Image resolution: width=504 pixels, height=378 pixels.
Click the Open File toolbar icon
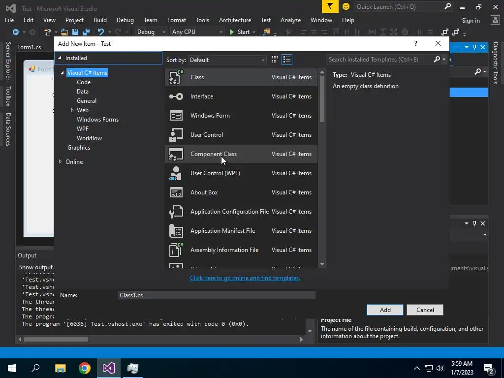(64, 32)
